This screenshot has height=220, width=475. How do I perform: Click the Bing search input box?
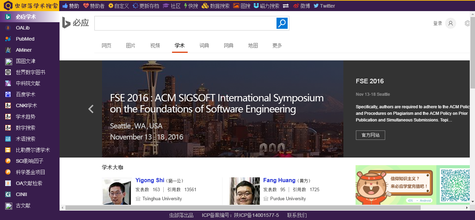pos(185,23)
